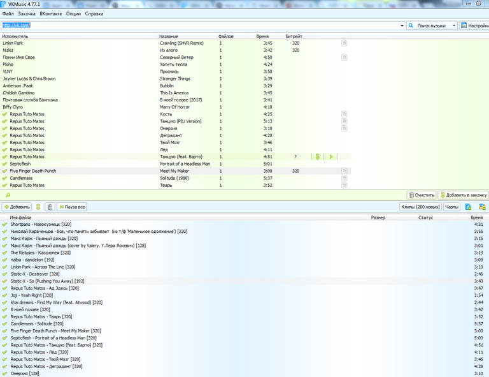Select the Linkin Park Crawling result row
This screenshot has width=489, height=377.
point(176,43)
